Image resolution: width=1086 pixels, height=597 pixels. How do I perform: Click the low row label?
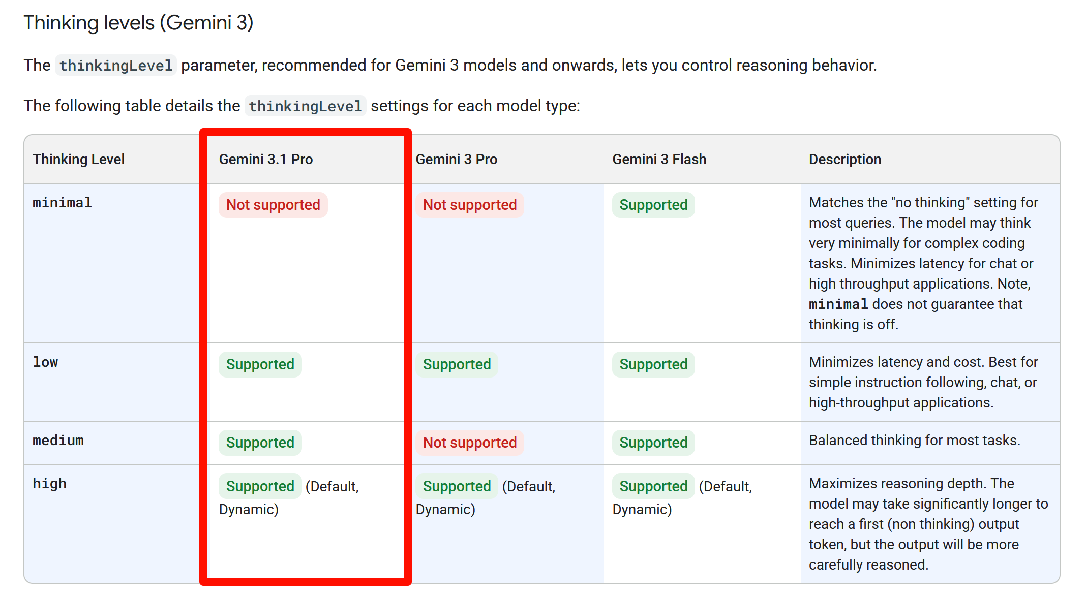coord(45,362)
